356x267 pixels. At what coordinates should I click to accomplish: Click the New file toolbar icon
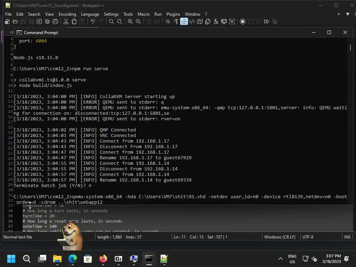7,22
